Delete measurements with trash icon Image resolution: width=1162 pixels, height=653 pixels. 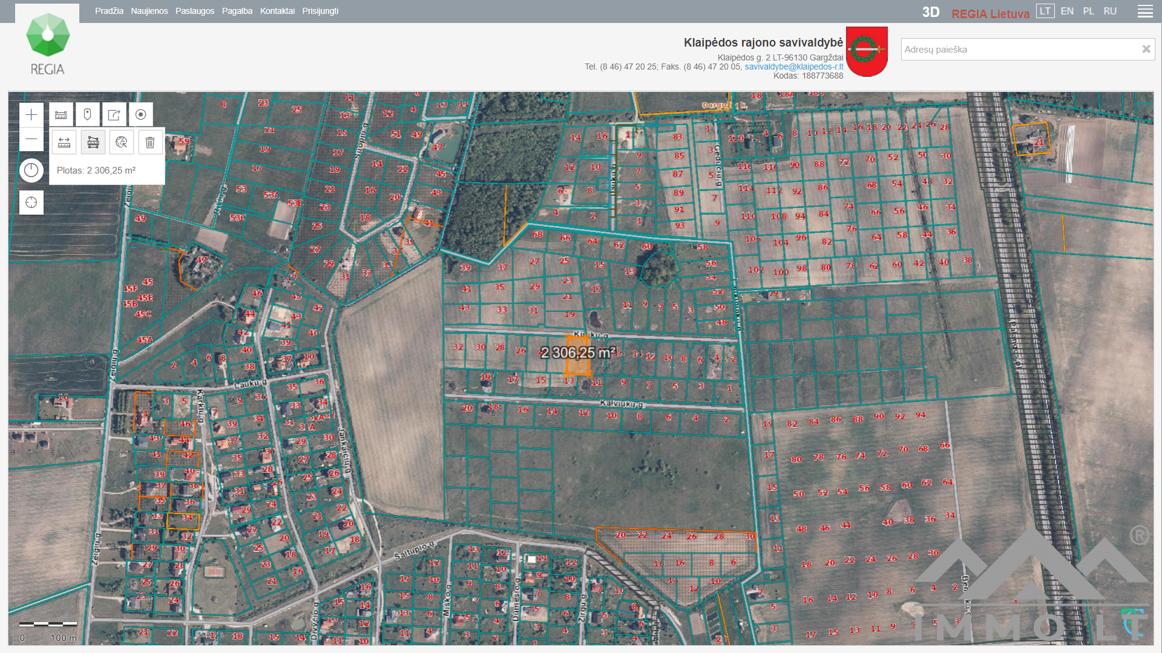150,143
